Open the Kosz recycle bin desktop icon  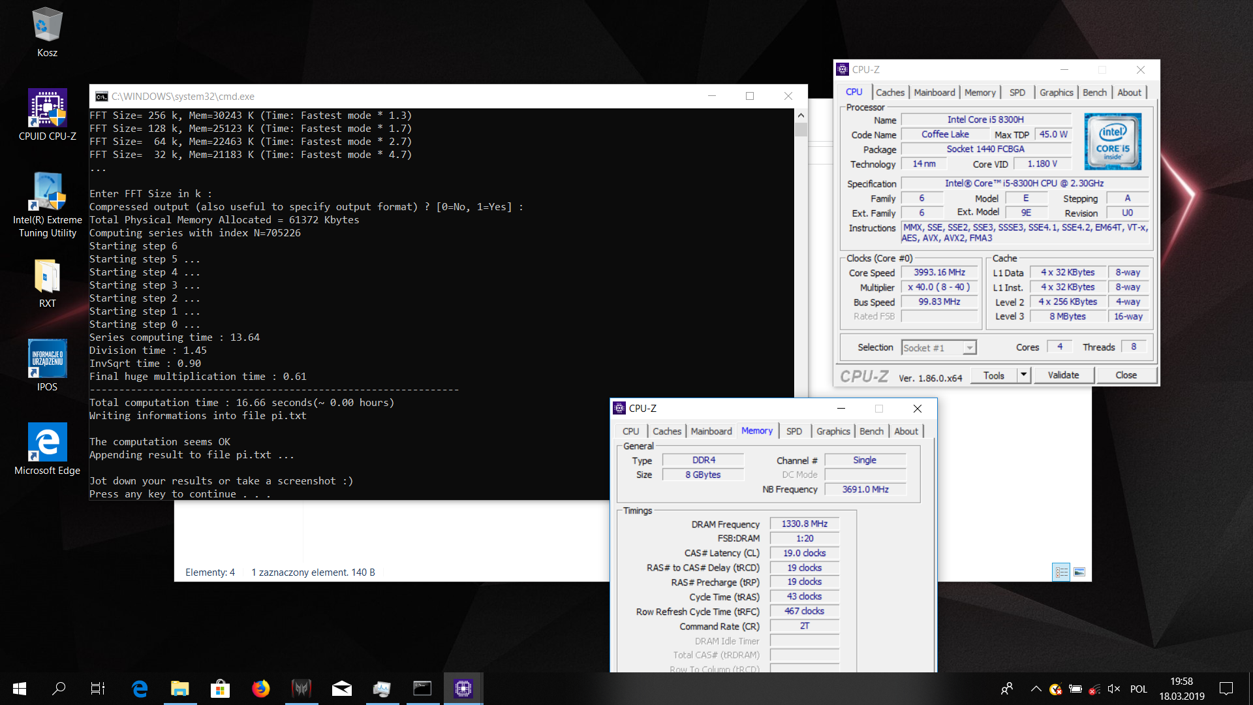click(47, 33)
